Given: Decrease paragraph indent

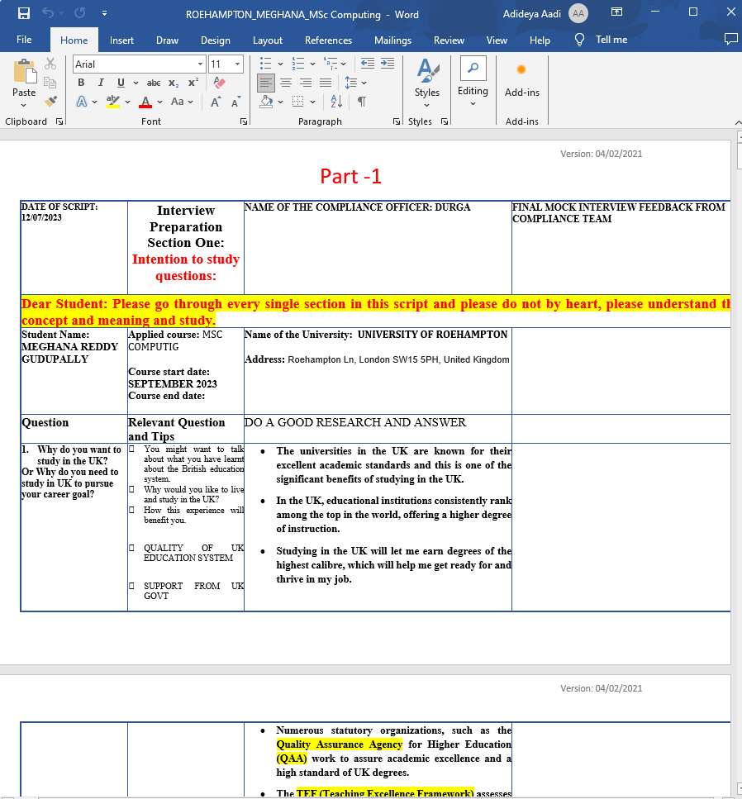Looking at the screenshot, I should (368, 64).
